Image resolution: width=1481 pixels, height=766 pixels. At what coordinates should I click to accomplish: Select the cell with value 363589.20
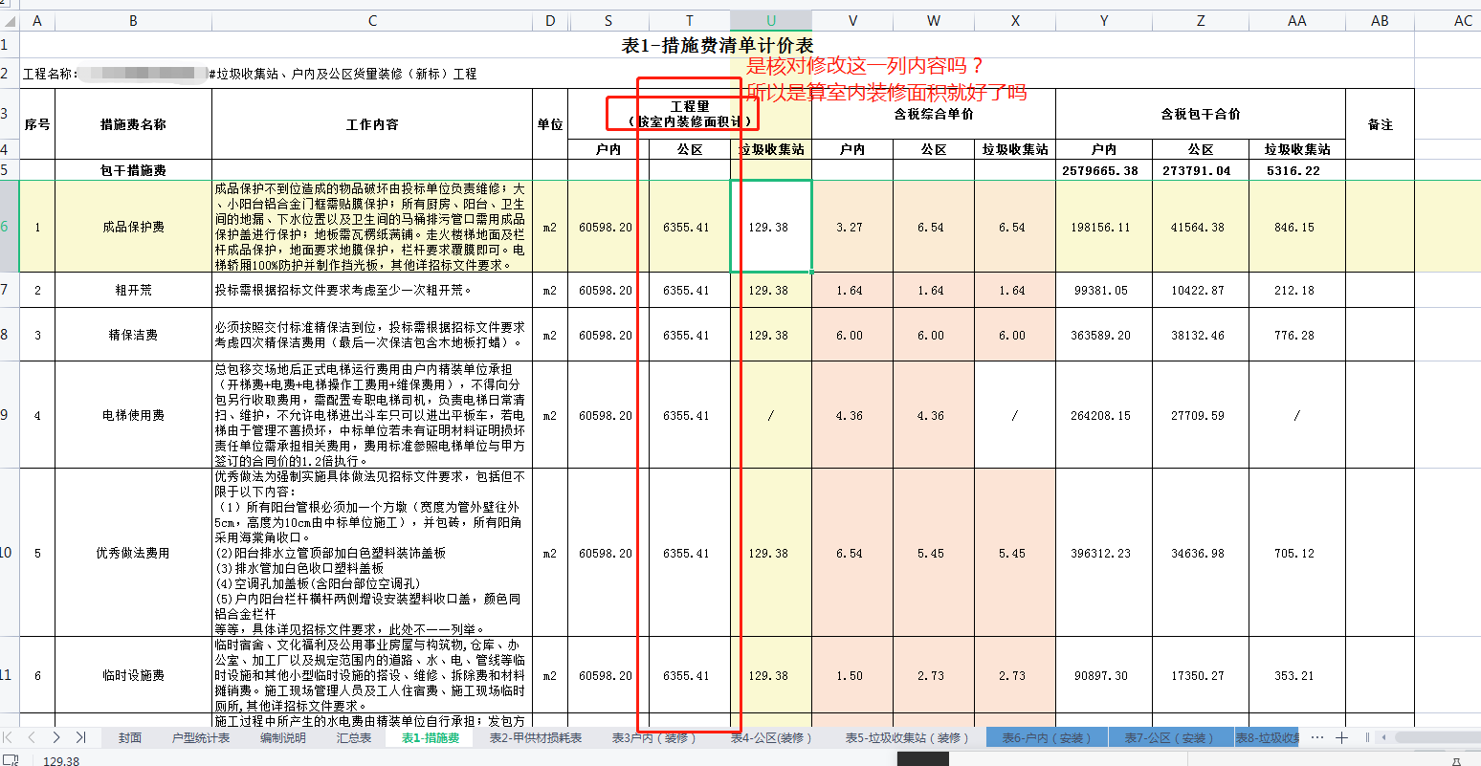click(1104, 335)
